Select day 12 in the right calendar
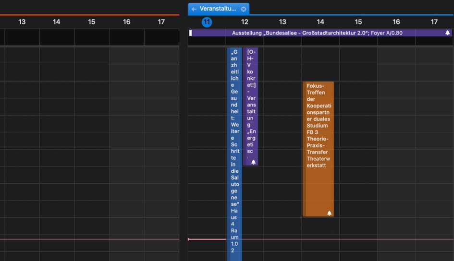Screen dimensions: 454x261 pos(245,22)
